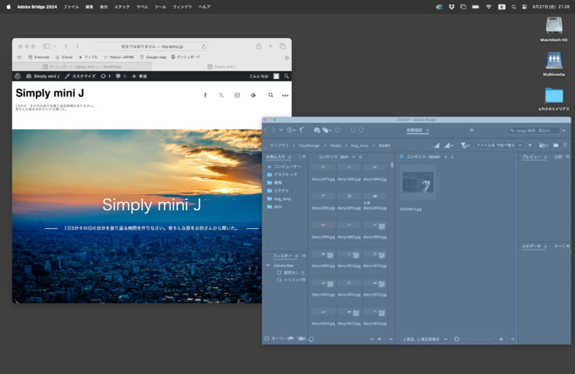Click the new folder icon in Bridge
This screenshot has width=575, height=374.
click(556, 145)
